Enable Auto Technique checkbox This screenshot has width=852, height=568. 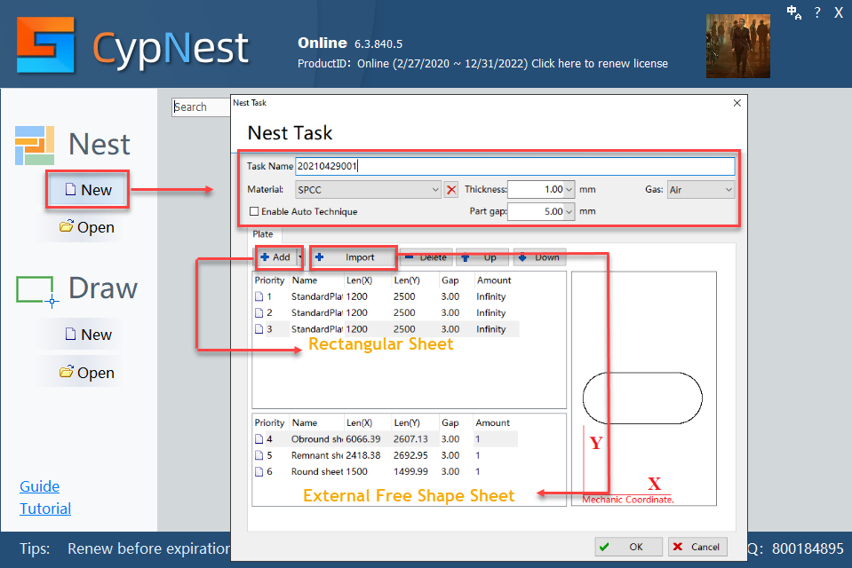click(x=254, y=211)
